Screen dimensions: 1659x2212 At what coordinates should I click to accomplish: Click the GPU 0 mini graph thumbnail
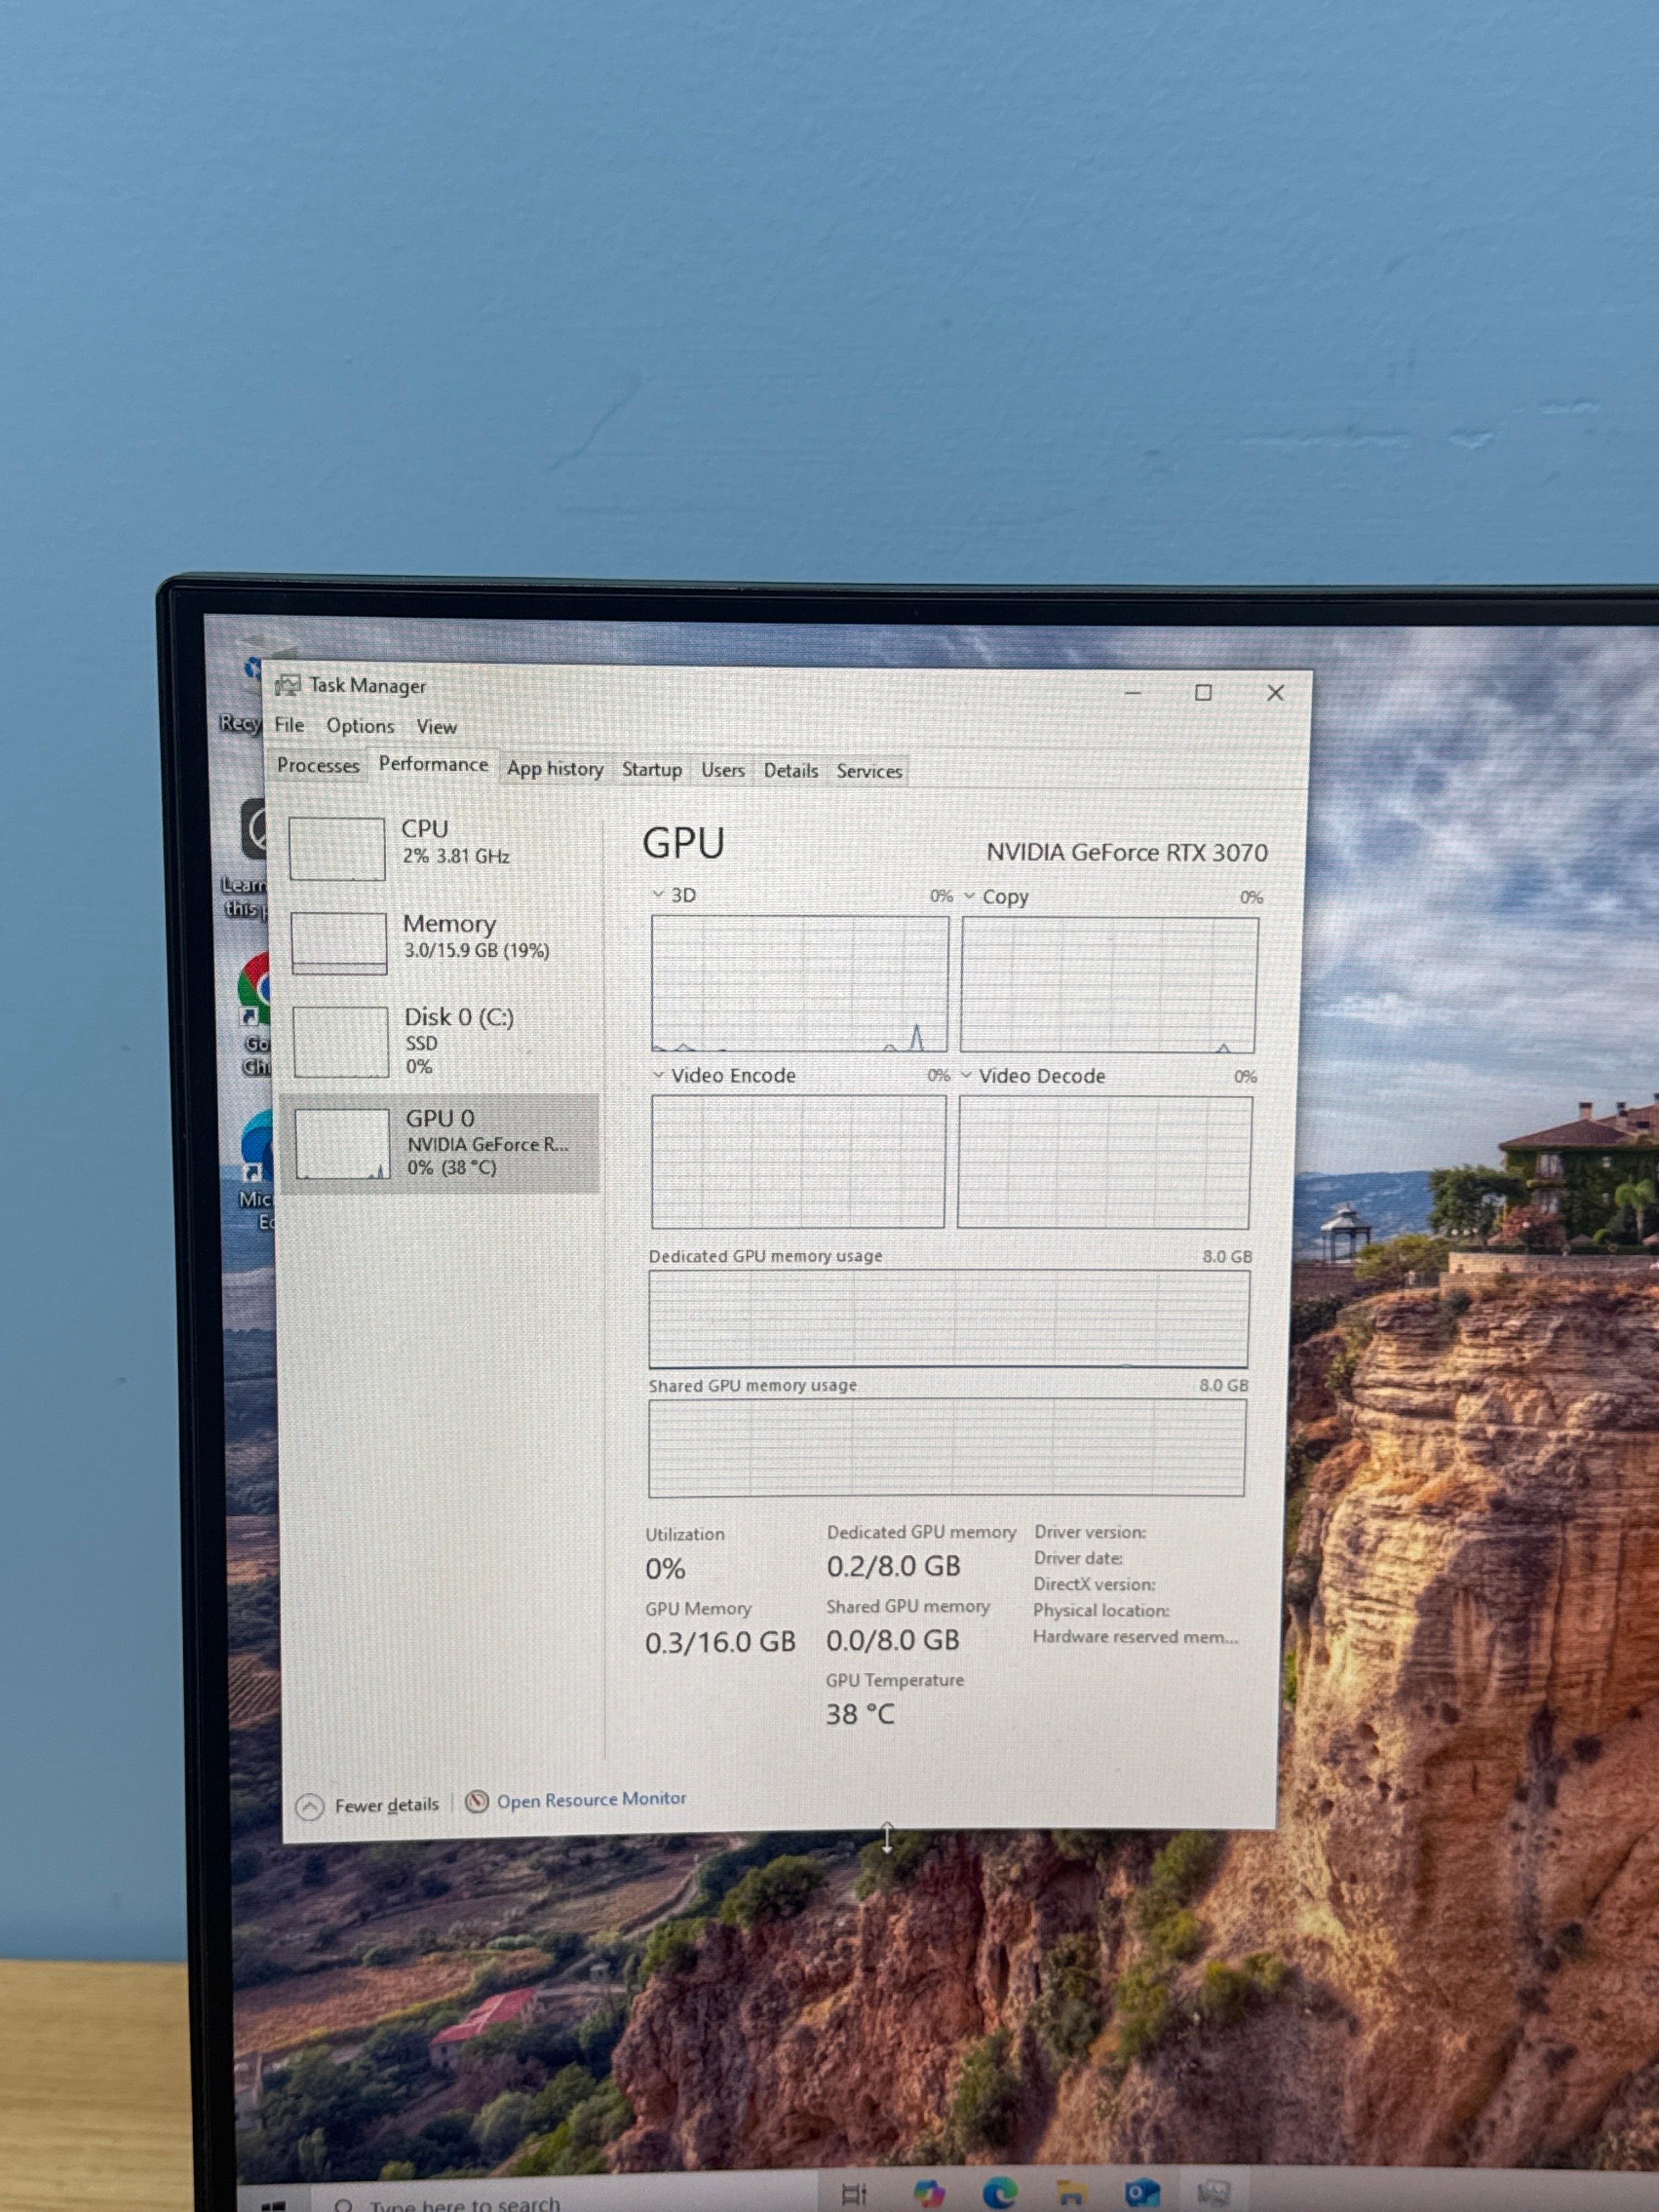(x=343, y=1143)
